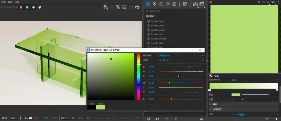The image size is (281, 121).
Task: Click the R value slider in color picker
Action: tap(181, 67)
